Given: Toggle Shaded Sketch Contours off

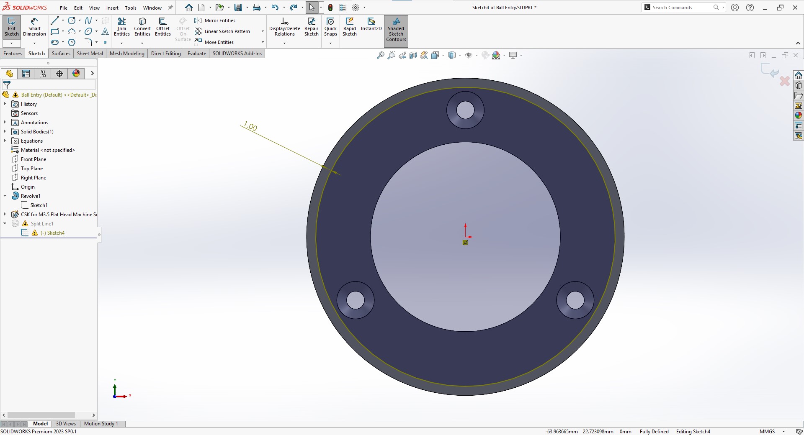Looking at the screenshot, I should (x=396, y=31).
